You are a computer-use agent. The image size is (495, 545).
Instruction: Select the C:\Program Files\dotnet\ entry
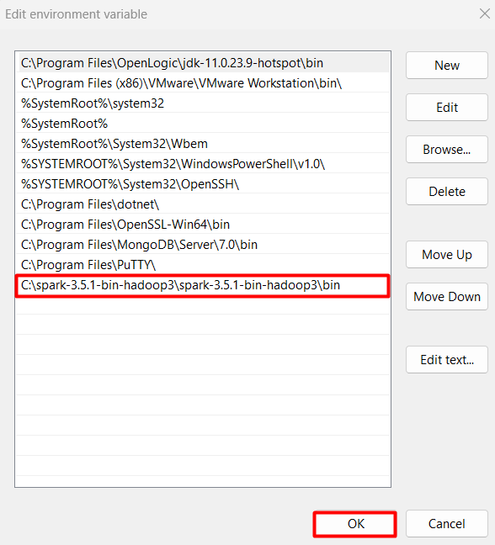pyautogui.click(x=203, y=204)
